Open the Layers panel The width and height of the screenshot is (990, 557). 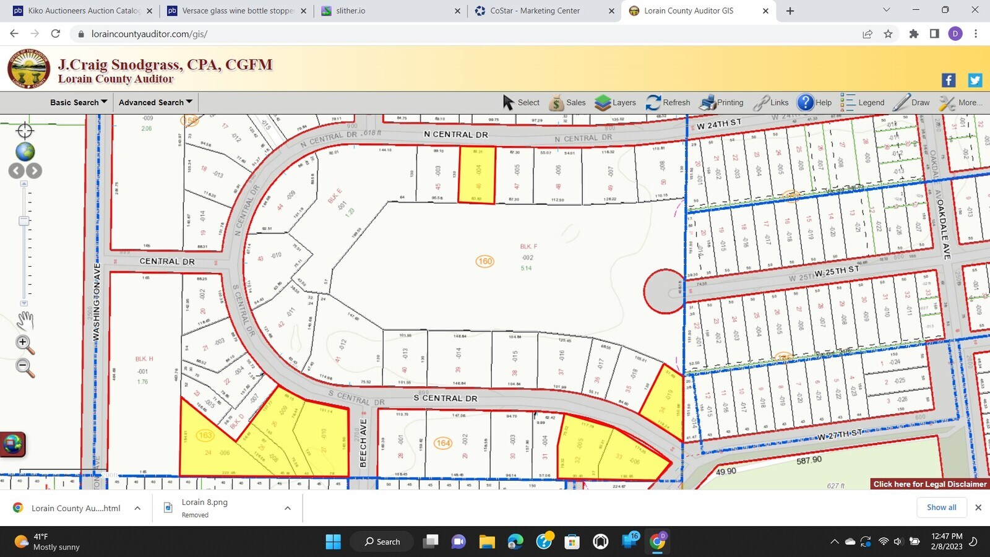click(615, 103)
